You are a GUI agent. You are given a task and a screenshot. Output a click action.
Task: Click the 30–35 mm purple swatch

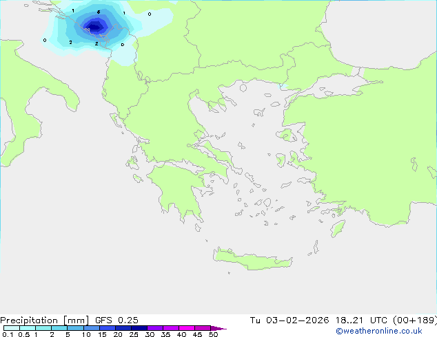155,328
